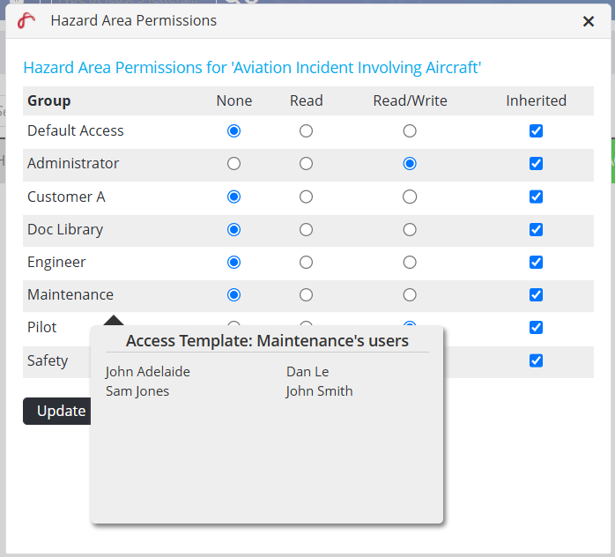615x557 pixels.
Task: Toggle Inherited checkbox for Administrator
Action: click(536, 163)
